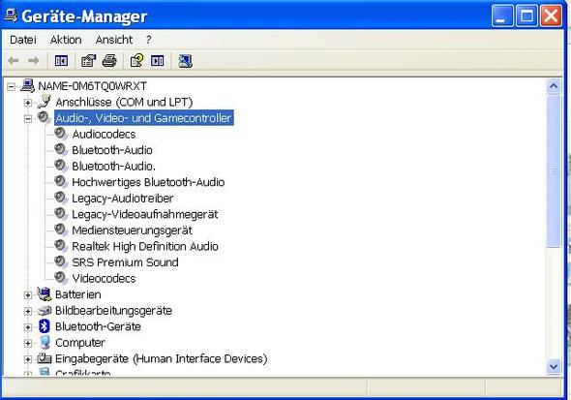571x400 pixels.
Task: Click the Audiocodecs speaker icon
Action: coord(61,134)
